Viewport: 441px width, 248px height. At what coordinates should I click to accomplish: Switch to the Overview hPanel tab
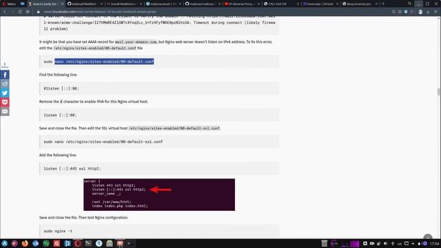pos(320,4)
